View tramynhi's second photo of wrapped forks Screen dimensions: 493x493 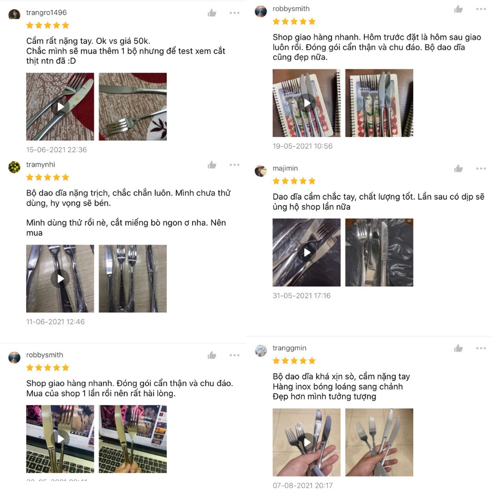(x=133, y=279)
